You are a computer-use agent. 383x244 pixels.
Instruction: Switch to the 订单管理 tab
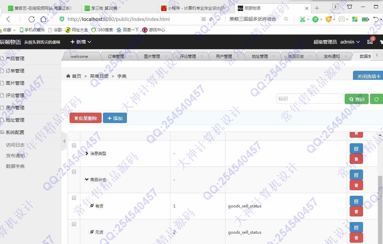point(116,56)
